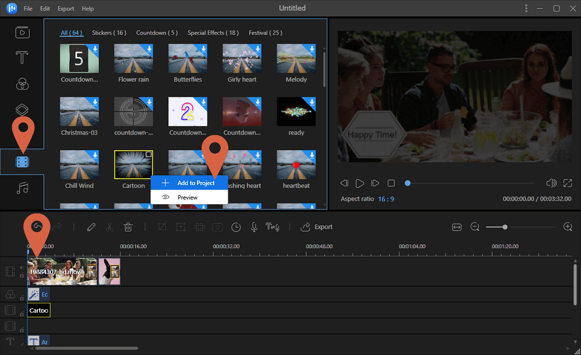Select the Butterflies effect thumbnail
Screen dimensions: 581x355
click(x=188, y=59)
